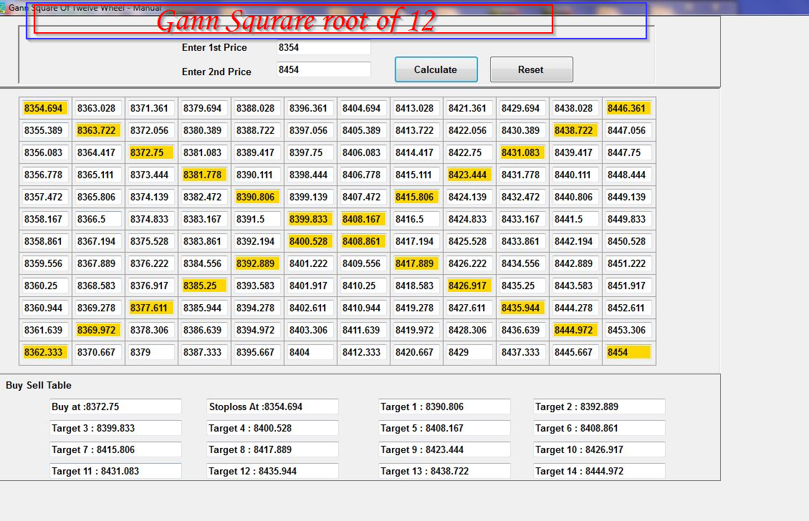Click inside the Enter 2nd Price field
The image size is (809, 521).
(x=322, y=69)
